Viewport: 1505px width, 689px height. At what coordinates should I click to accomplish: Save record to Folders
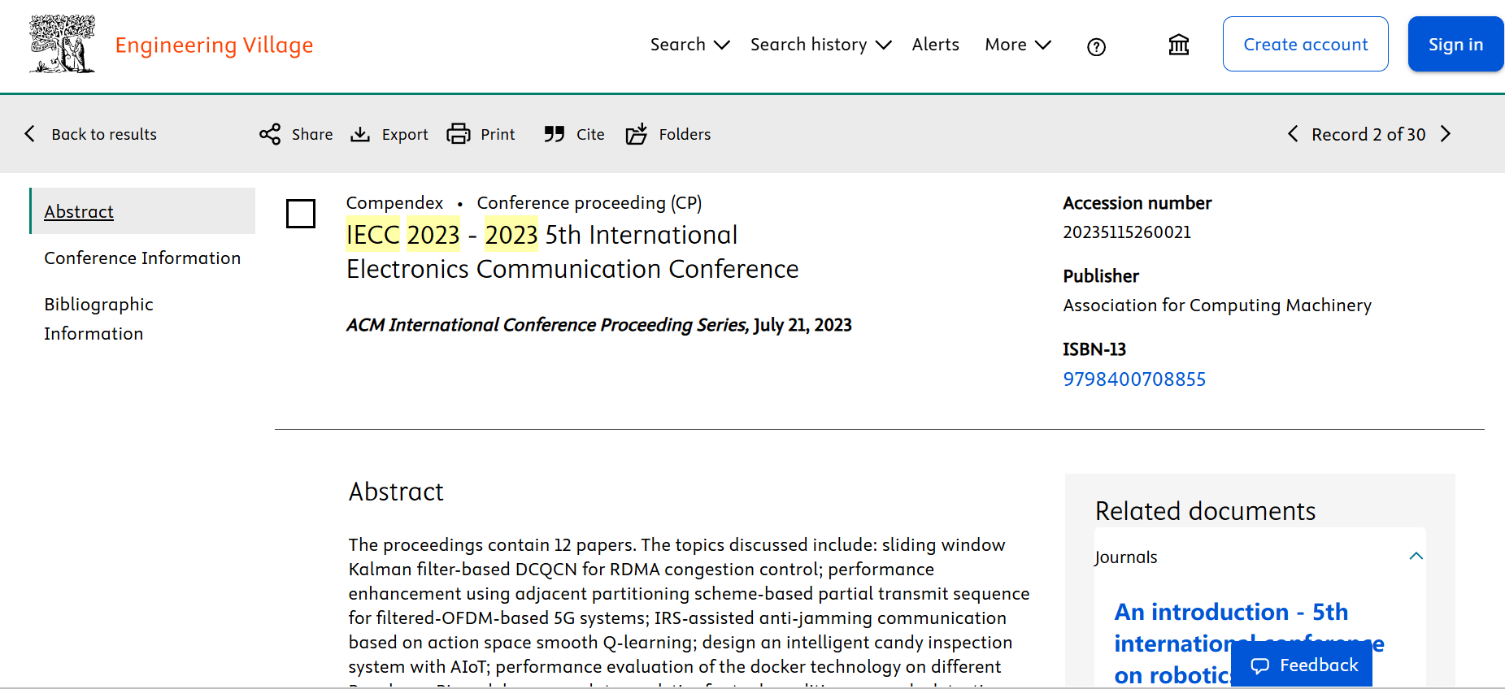coord(636,134)
